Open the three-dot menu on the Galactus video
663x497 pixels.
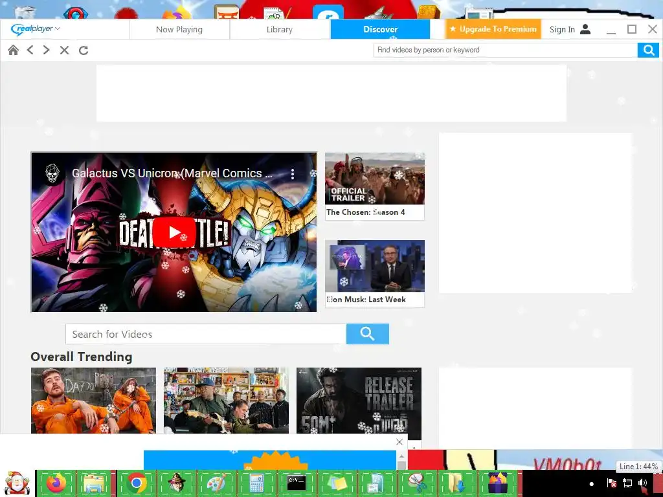[293, 173]
